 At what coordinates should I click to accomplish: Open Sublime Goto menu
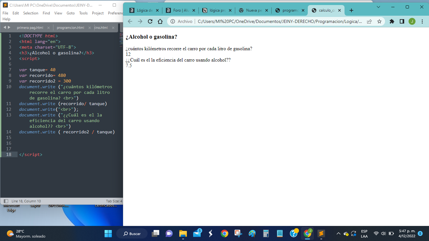[71, 13]
